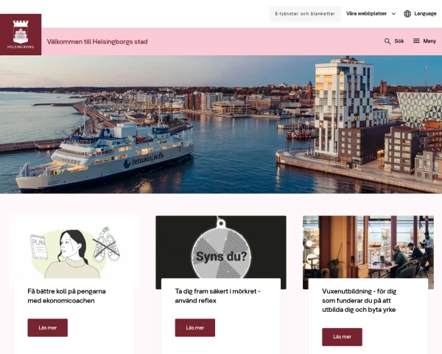
Task: Open the hamburger menu icon
Action: 416,41
